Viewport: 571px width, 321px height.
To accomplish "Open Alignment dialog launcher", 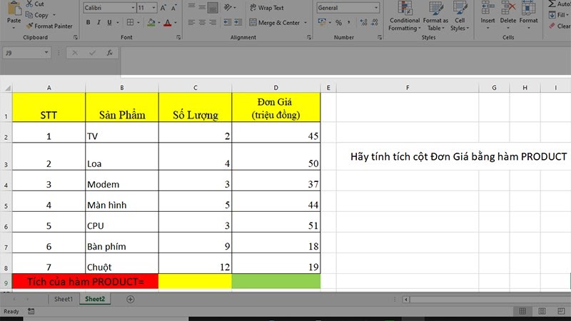I will pyautogui.click(x=309, y=37).
